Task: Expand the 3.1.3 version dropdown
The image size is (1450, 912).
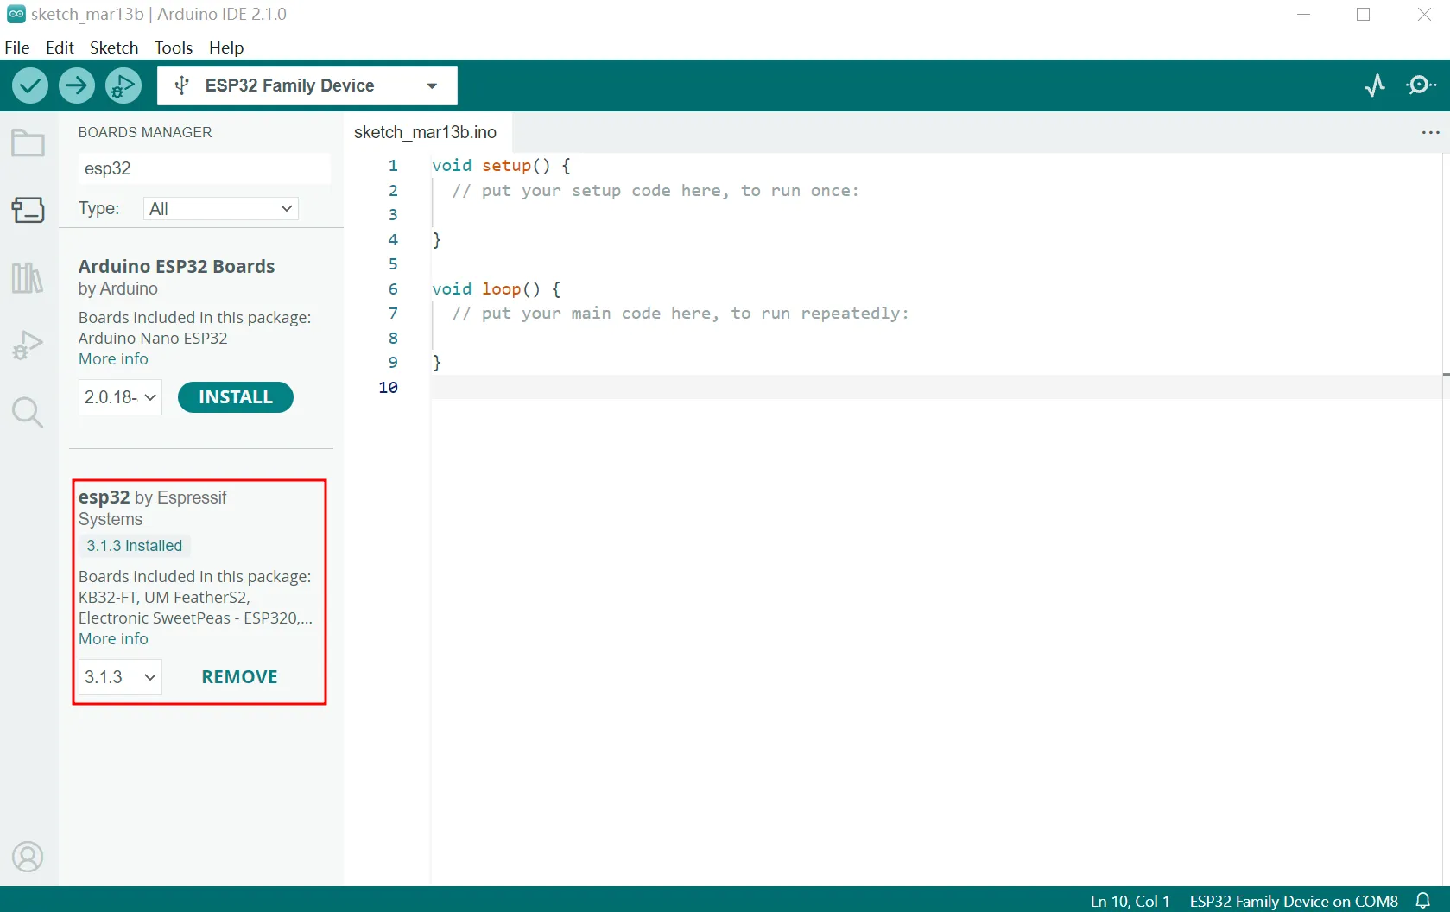Action: (x=120, y=677)
